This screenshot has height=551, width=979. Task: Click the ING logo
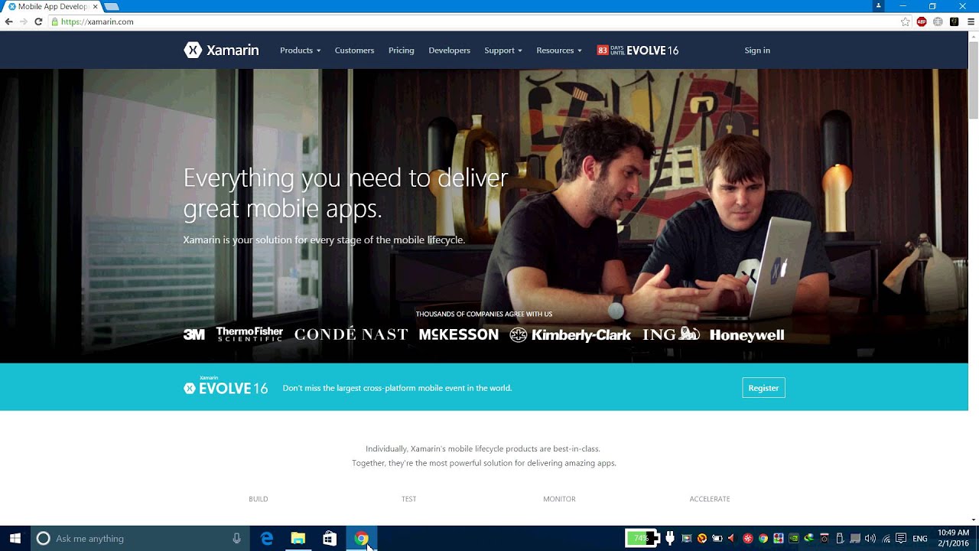[x=671, y=334]
